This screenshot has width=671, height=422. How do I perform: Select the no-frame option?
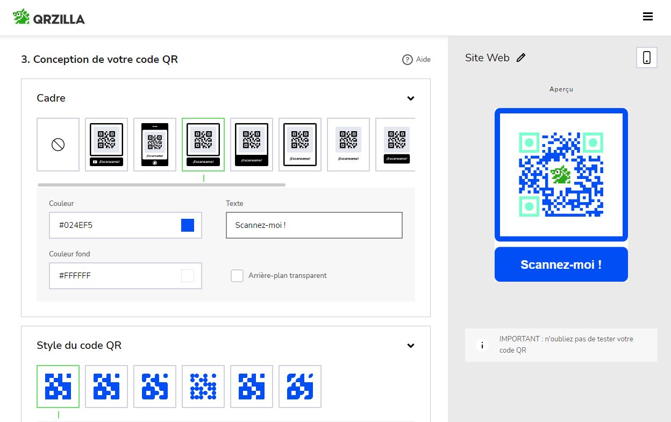(x=58, y=145)
